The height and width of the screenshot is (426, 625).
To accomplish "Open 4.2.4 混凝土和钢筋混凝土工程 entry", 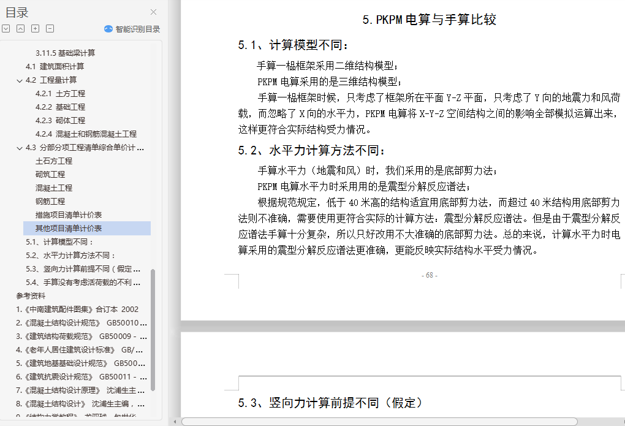I will coord(86,134).
